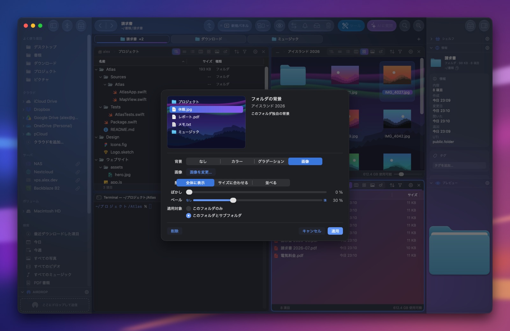Screen dimensions: 510x331
Task: Switch to ミュージック tab
Action: click(285, 39)
